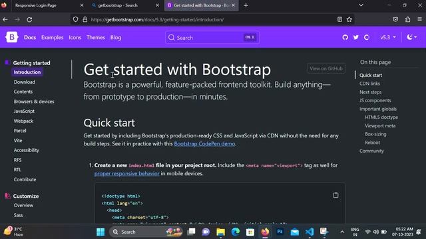
Task: Select Introduction in sidebar
Action: click(x=27, y=72)
